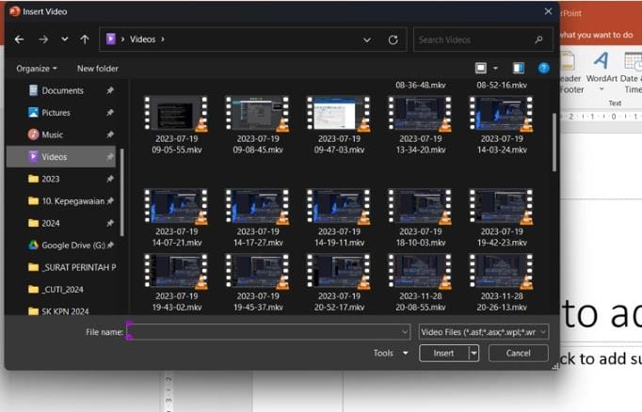The height and width of the screenshot is (412, 642).
Task: Expand the Insert button dropdown arrow
Action: 473,354
